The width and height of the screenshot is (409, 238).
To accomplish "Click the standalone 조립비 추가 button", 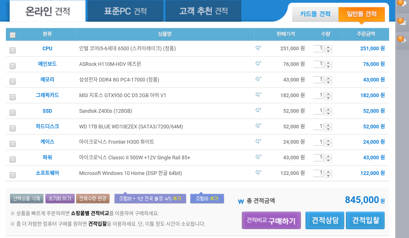I will click(207, 199).
